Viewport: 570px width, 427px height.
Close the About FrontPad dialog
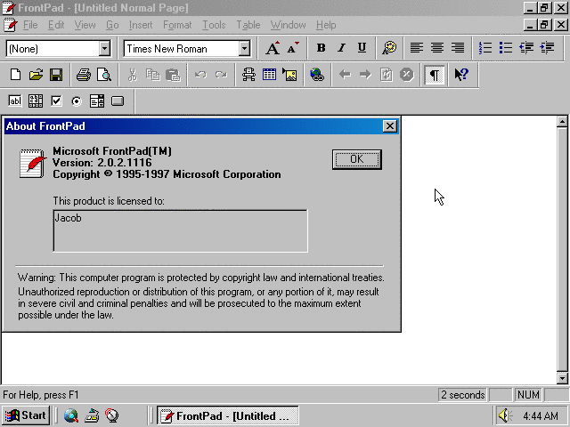pyautogui.click(x=389, y=126)
